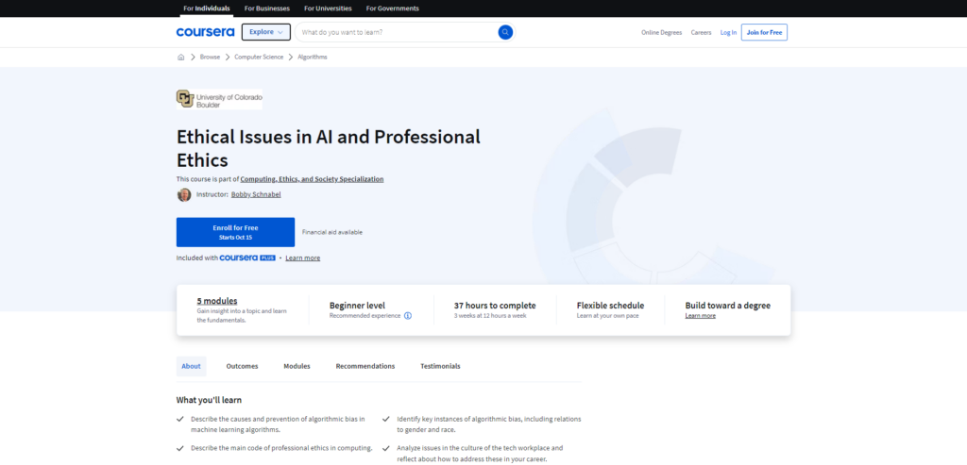The width and height of the screenshot is (967, 465).
Task: Click the '37 hours to complete' text
Action: pyautogui.click(x=495, y=306)
